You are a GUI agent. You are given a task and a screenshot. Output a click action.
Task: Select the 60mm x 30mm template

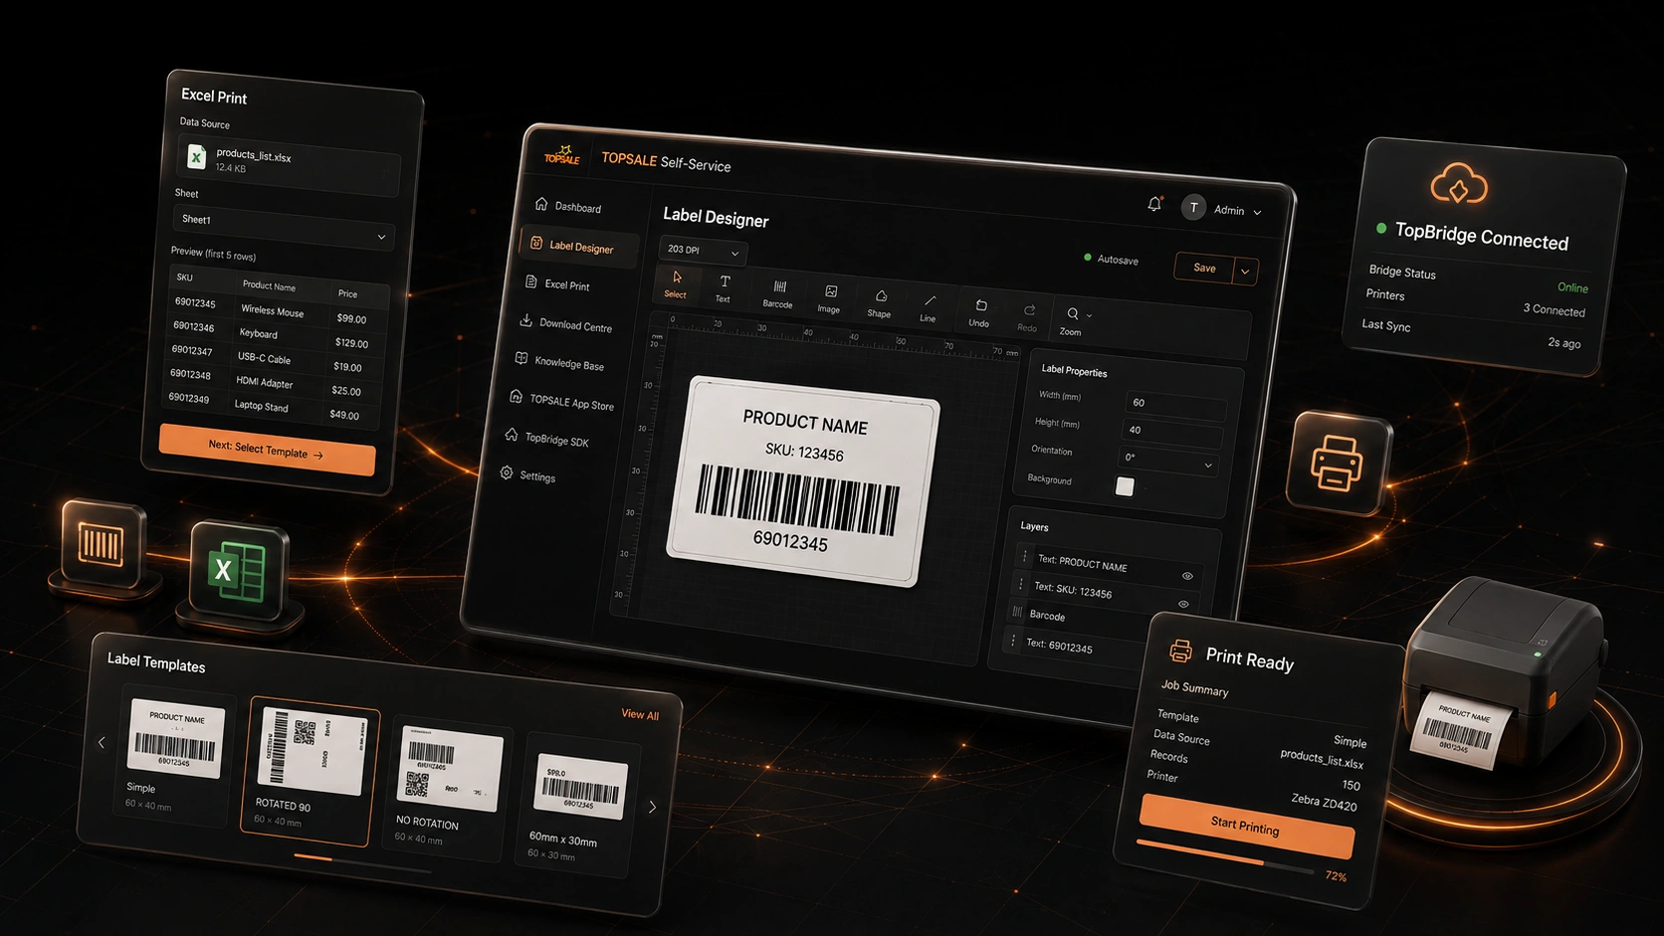578,807
